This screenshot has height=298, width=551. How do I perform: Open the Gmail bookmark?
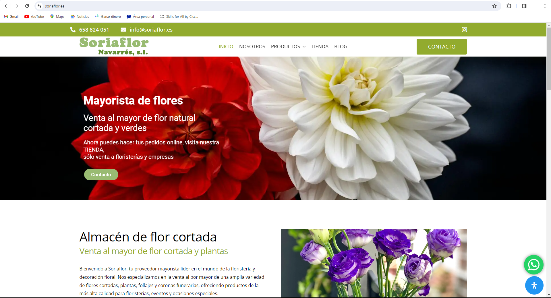[x=11, y=17]
